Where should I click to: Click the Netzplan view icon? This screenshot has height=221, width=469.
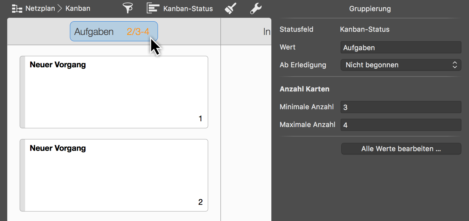17,8
